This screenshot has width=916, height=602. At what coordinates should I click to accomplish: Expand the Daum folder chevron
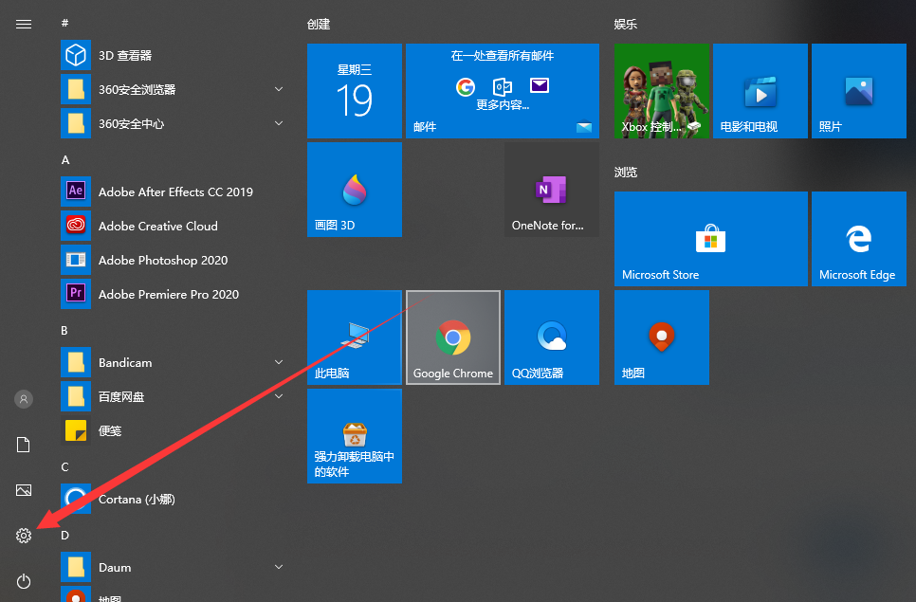point(279,567)
